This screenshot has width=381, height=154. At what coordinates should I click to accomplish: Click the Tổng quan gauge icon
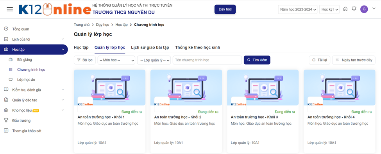click(6, 29)
